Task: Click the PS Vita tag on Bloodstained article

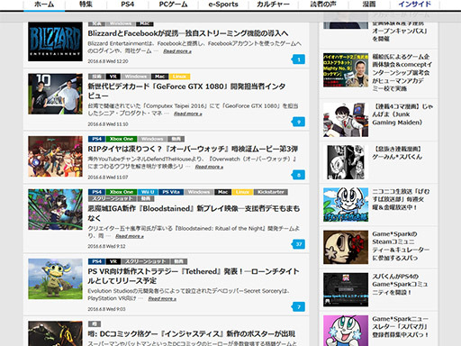Action: pyautogui.click(x=171, y=192)
